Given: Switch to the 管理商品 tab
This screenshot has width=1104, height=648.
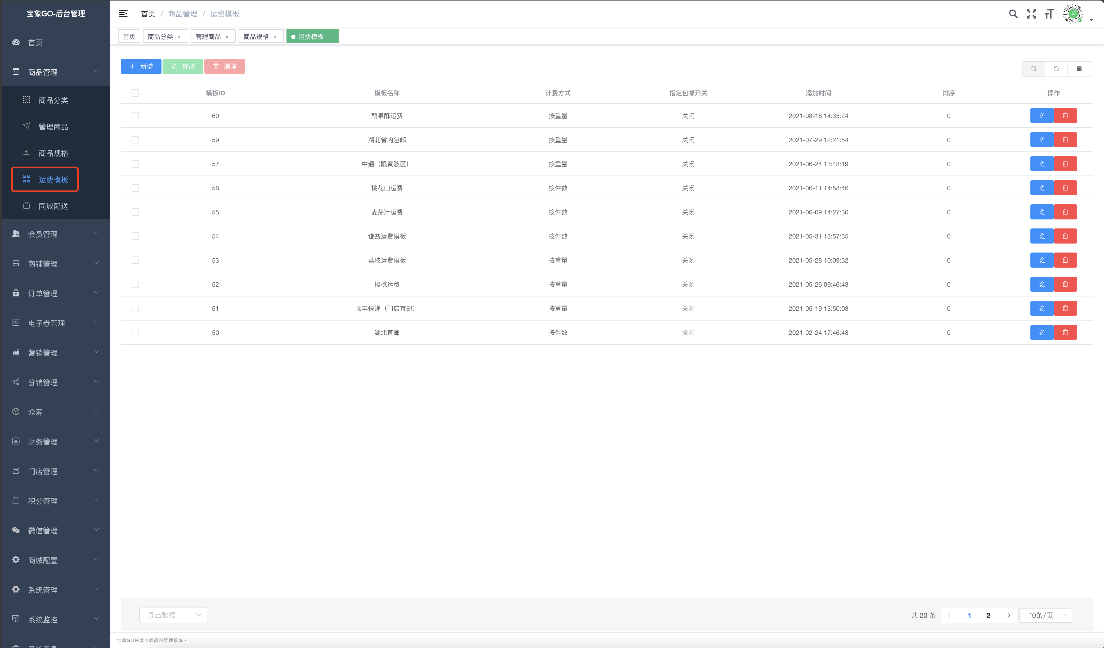Looking at the screenshot, I should pyautogui.click(x=208, y=36).
